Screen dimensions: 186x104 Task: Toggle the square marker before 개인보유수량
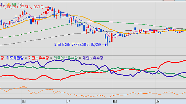80,58
